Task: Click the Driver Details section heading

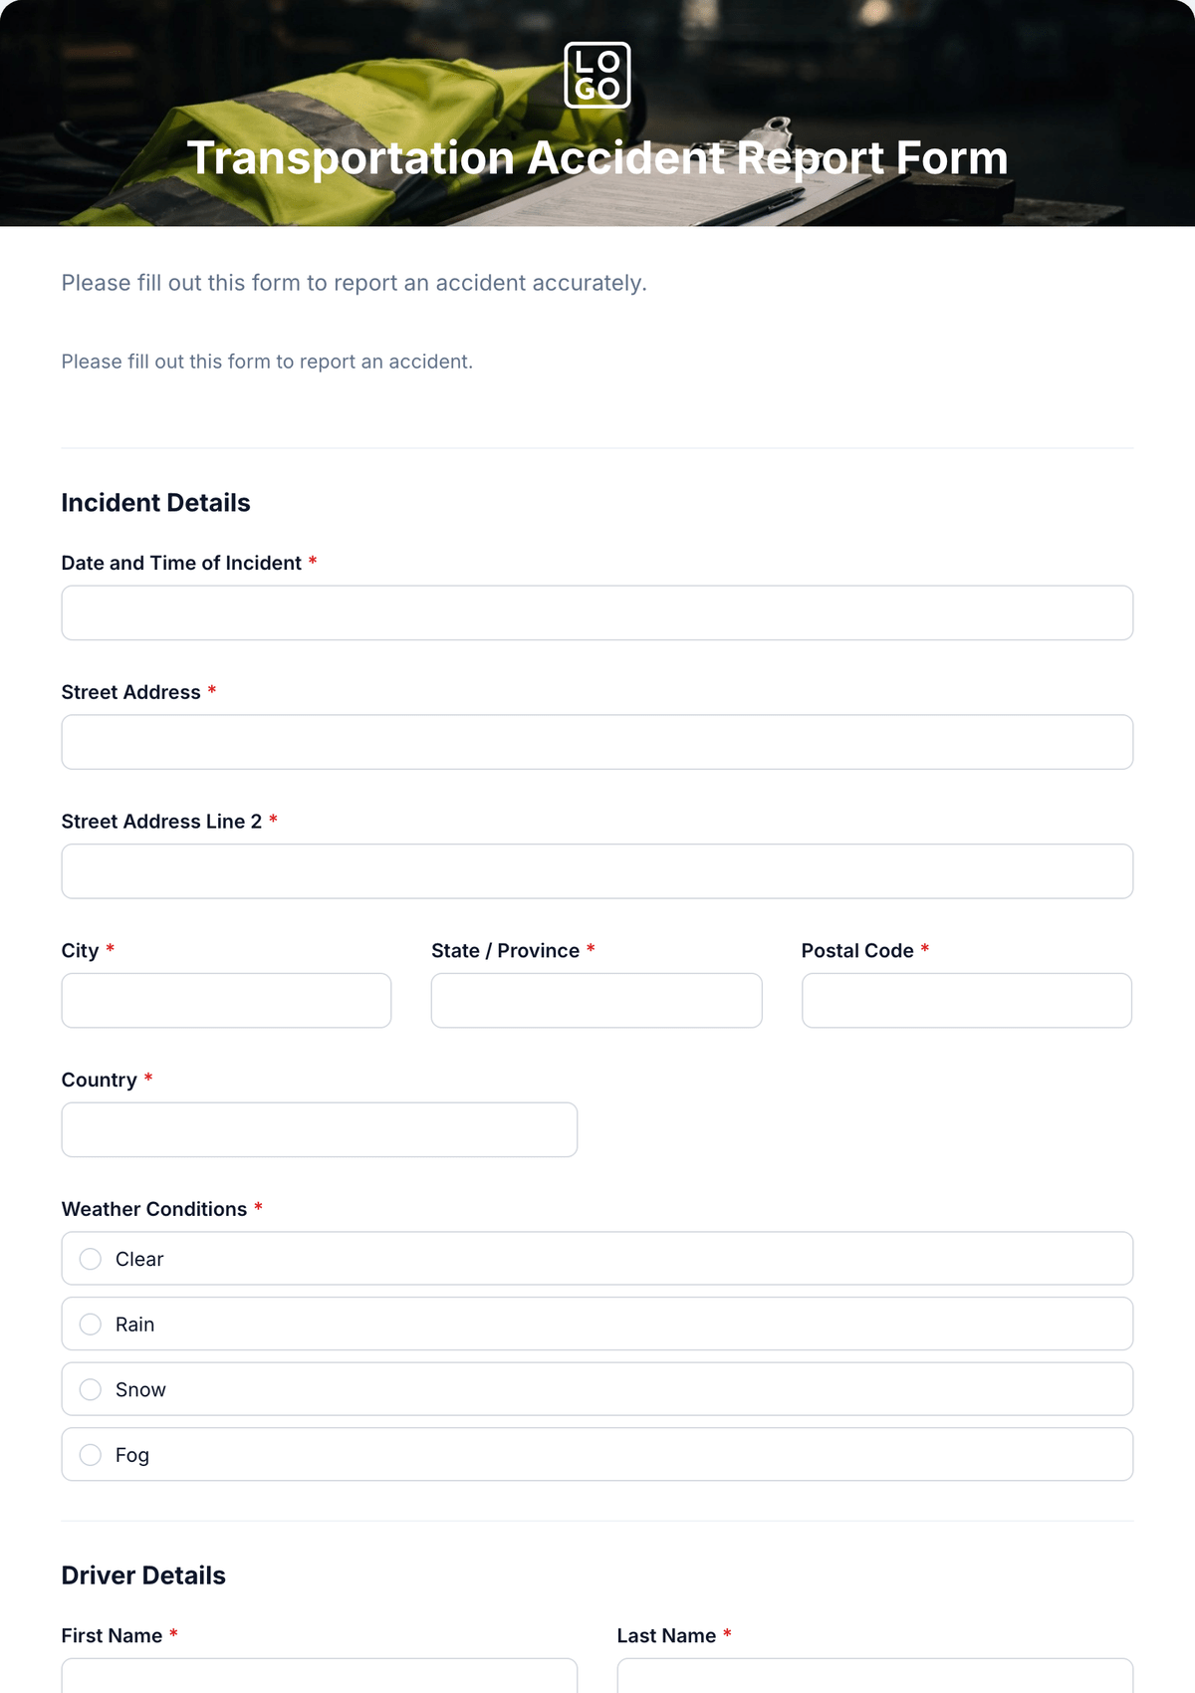Action: [x=143, y=1575]
